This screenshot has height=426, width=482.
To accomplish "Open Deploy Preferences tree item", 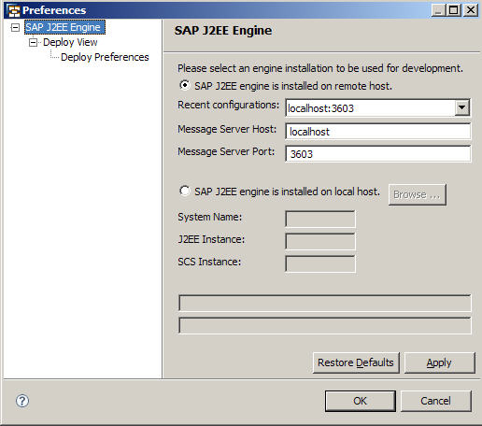I will pyautogui.click(x=105, y=57).
